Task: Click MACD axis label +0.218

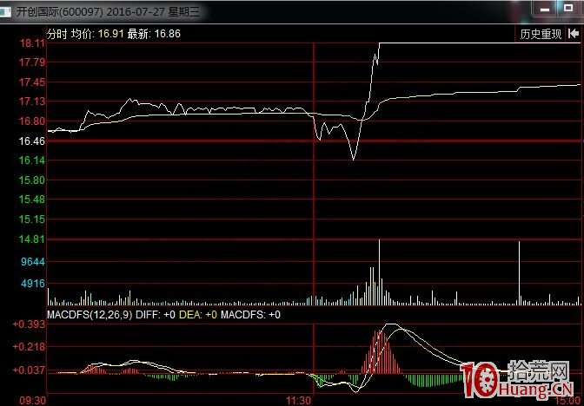Action: click(29, 347)
